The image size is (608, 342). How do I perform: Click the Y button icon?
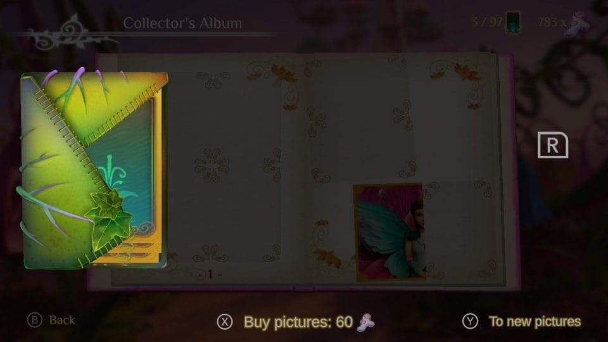tap(470, 322)
